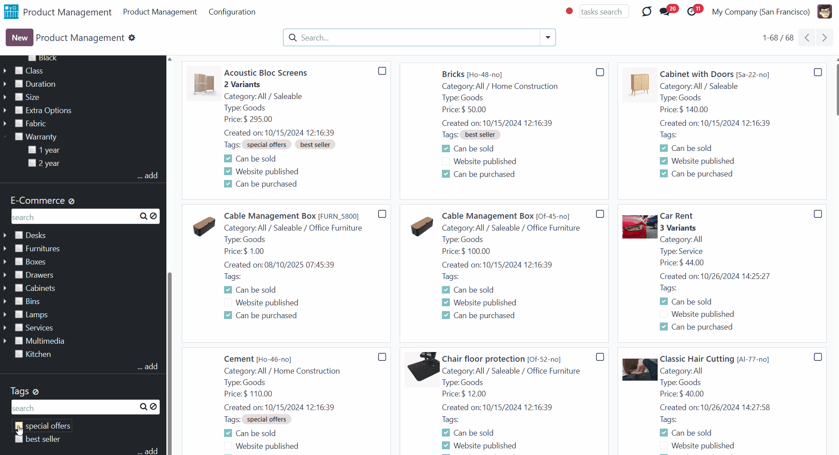This screenshot has width=839, height=455.
Task: Expand the Desks category tree node
Action: tap(5, 235)
